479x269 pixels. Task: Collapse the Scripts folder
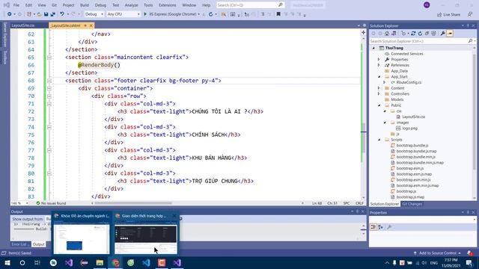coord(379,140)
